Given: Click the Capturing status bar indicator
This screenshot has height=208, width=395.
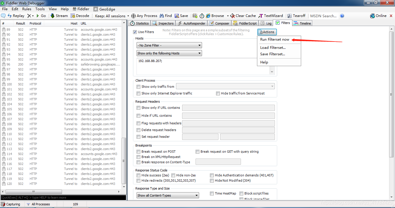Looking at the screenshot, I should (11, 204).
